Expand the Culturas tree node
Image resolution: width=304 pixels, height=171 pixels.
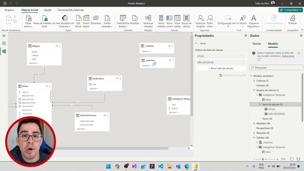point(254,80)
